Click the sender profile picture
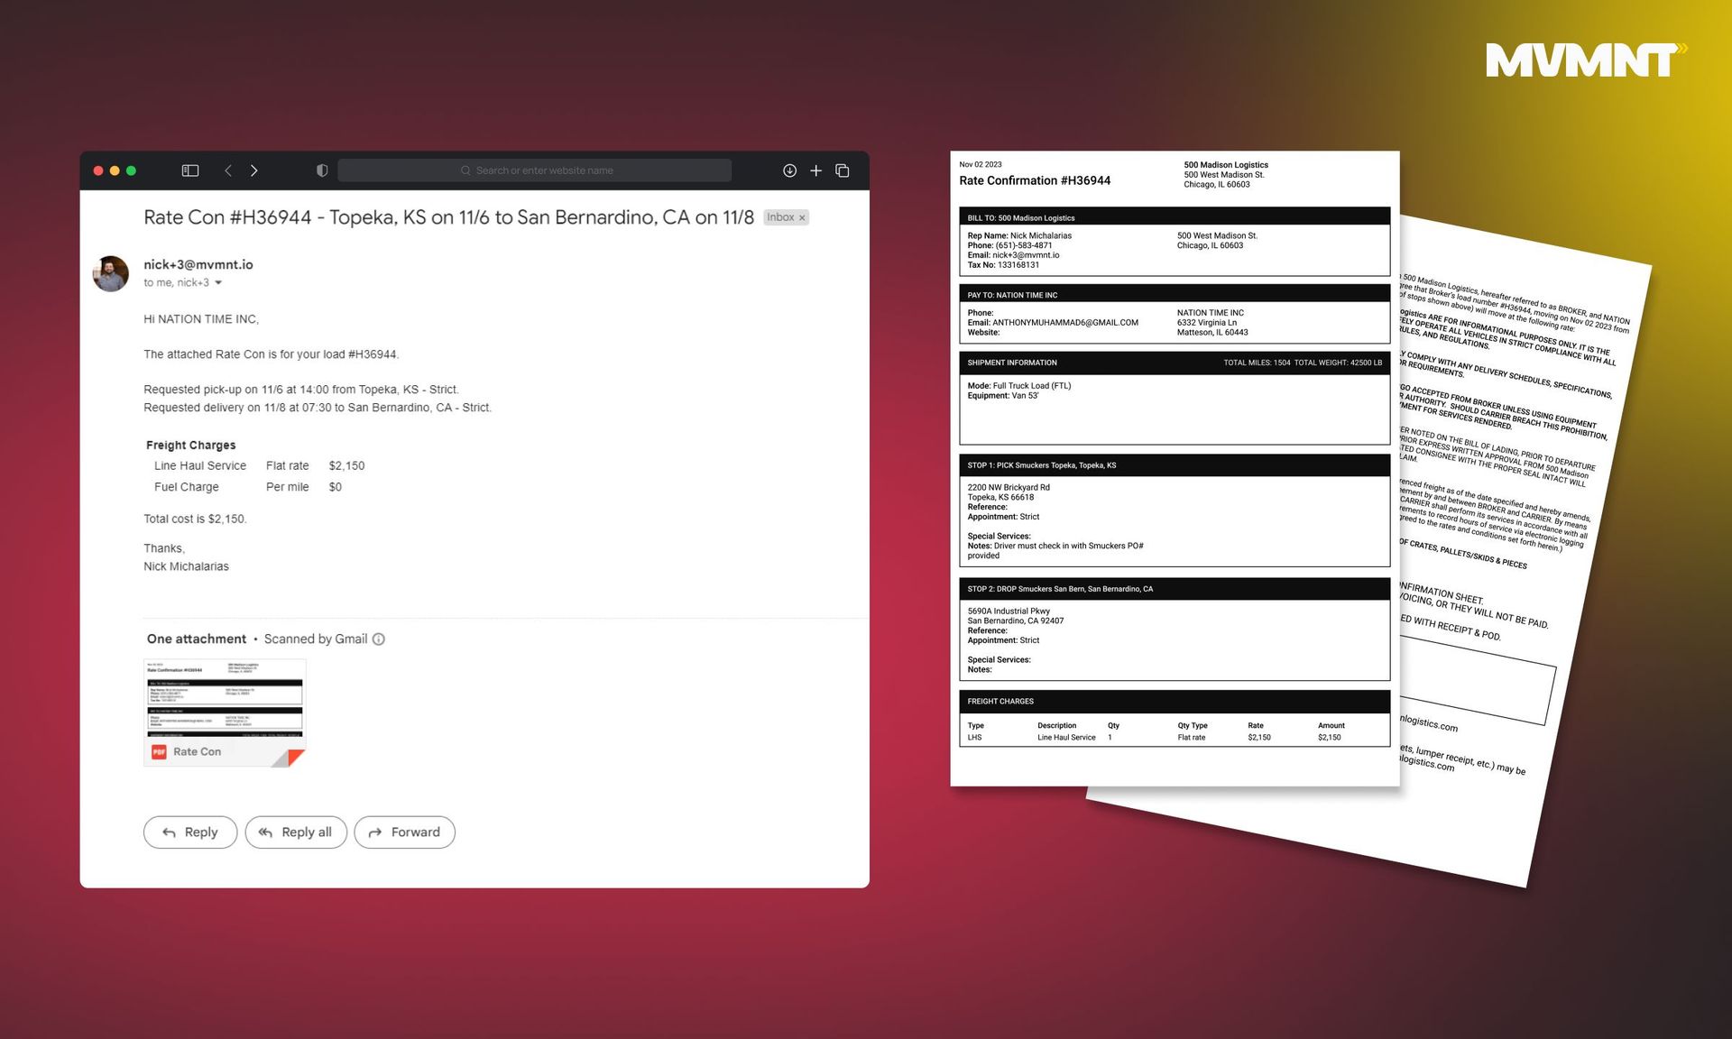The width and height of the screenshot is (1732, 1039). pos(111,273)
